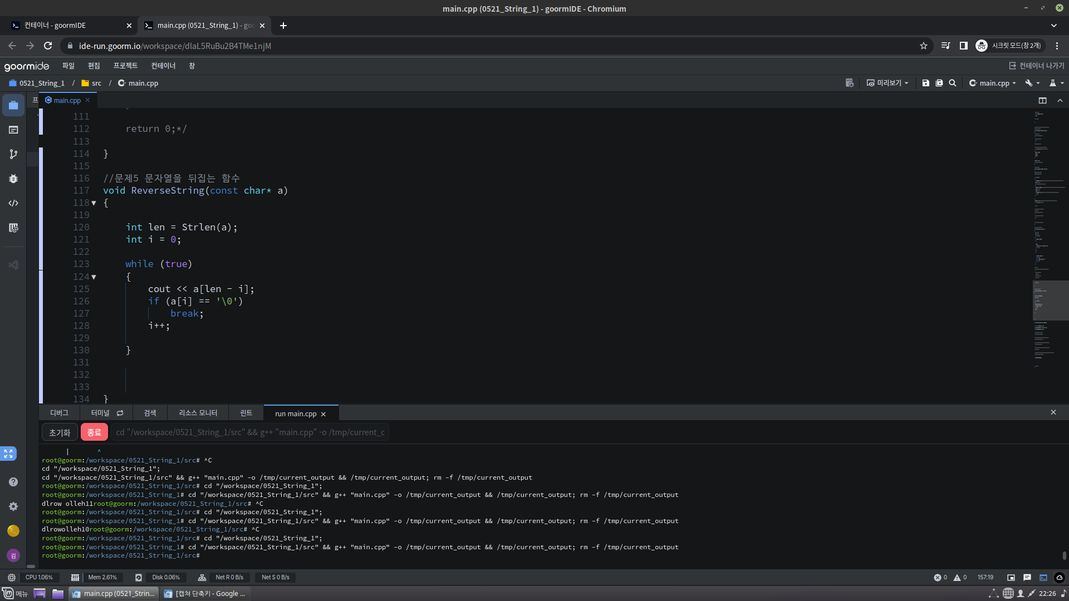Screen dimensions: 1069x601
Task: Click the save file icon in toolbar
Action: coord(925,83)
